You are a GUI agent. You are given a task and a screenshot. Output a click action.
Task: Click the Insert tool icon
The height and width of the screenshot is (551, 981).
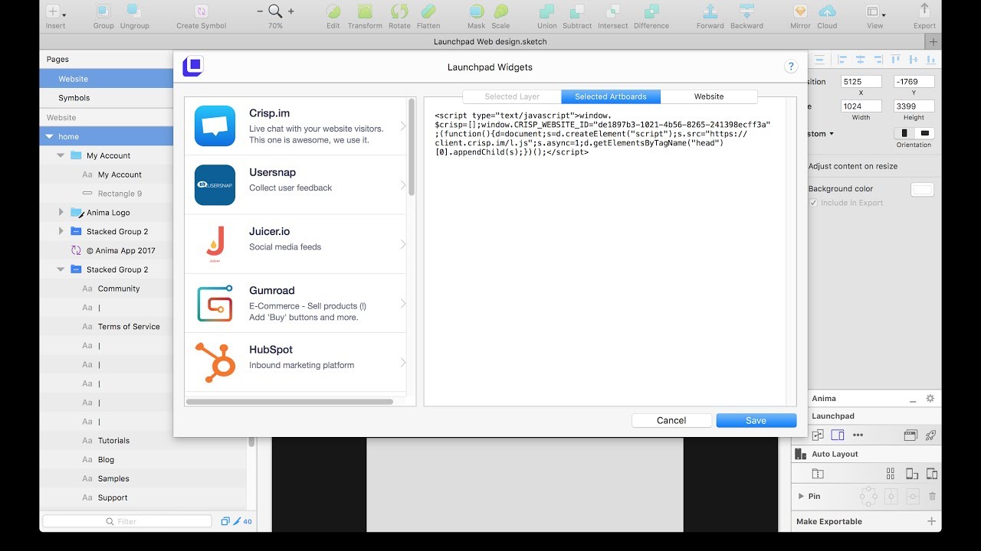click(54, 11)
